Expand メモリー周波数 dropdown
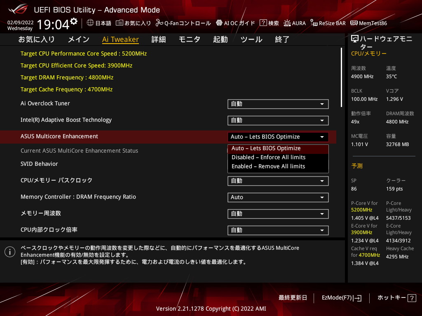The height and width of the screenshot is (316, 422). 278,214
